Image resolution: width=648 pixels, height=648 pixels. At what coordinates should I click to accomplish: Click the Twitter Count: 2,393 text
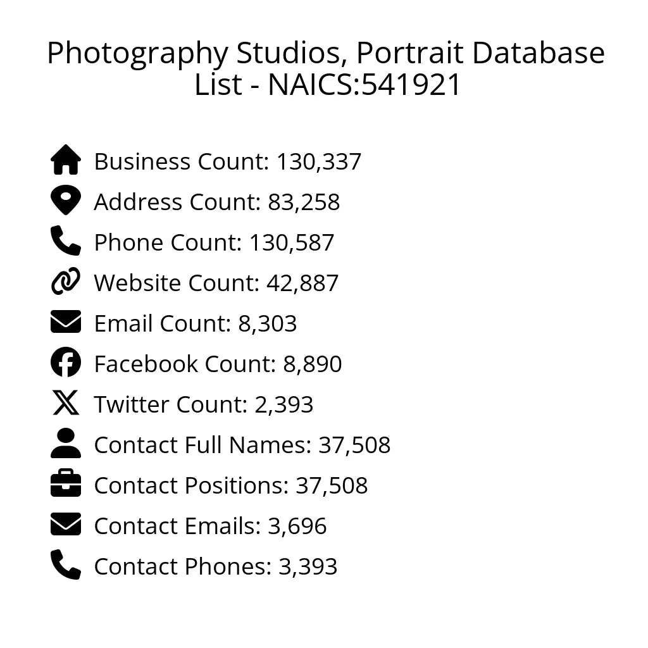pos(203,404)
